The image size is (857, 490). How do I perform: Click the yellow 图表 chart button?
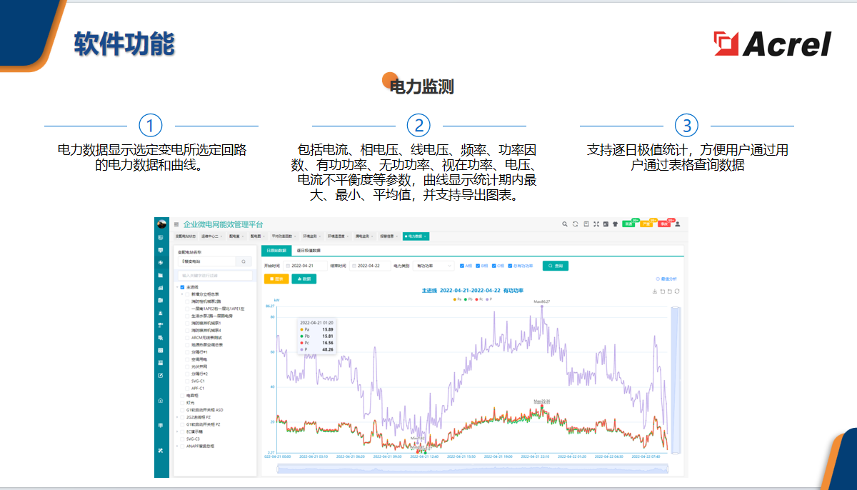click(276, 279)
